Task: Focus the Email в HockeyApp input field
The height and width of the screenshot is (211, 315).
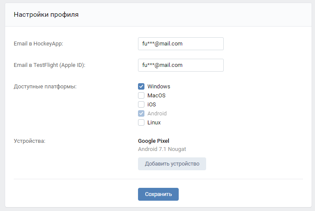Action: (181, 44)
